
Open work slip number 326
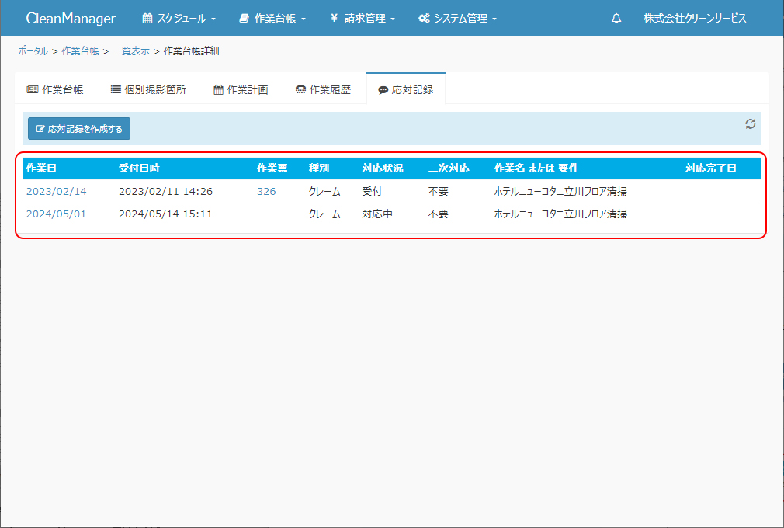266,191
